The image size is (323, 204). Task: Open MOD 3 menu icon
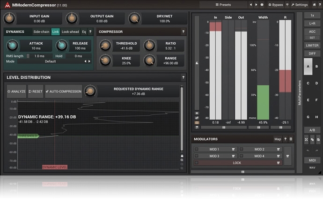click(233, 156)
